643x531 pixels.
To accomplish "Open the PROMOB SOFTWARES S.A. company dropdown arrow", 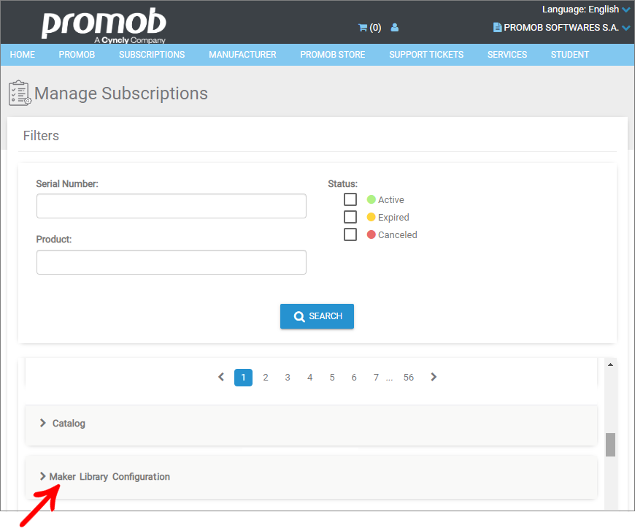I will pos(626,28).
